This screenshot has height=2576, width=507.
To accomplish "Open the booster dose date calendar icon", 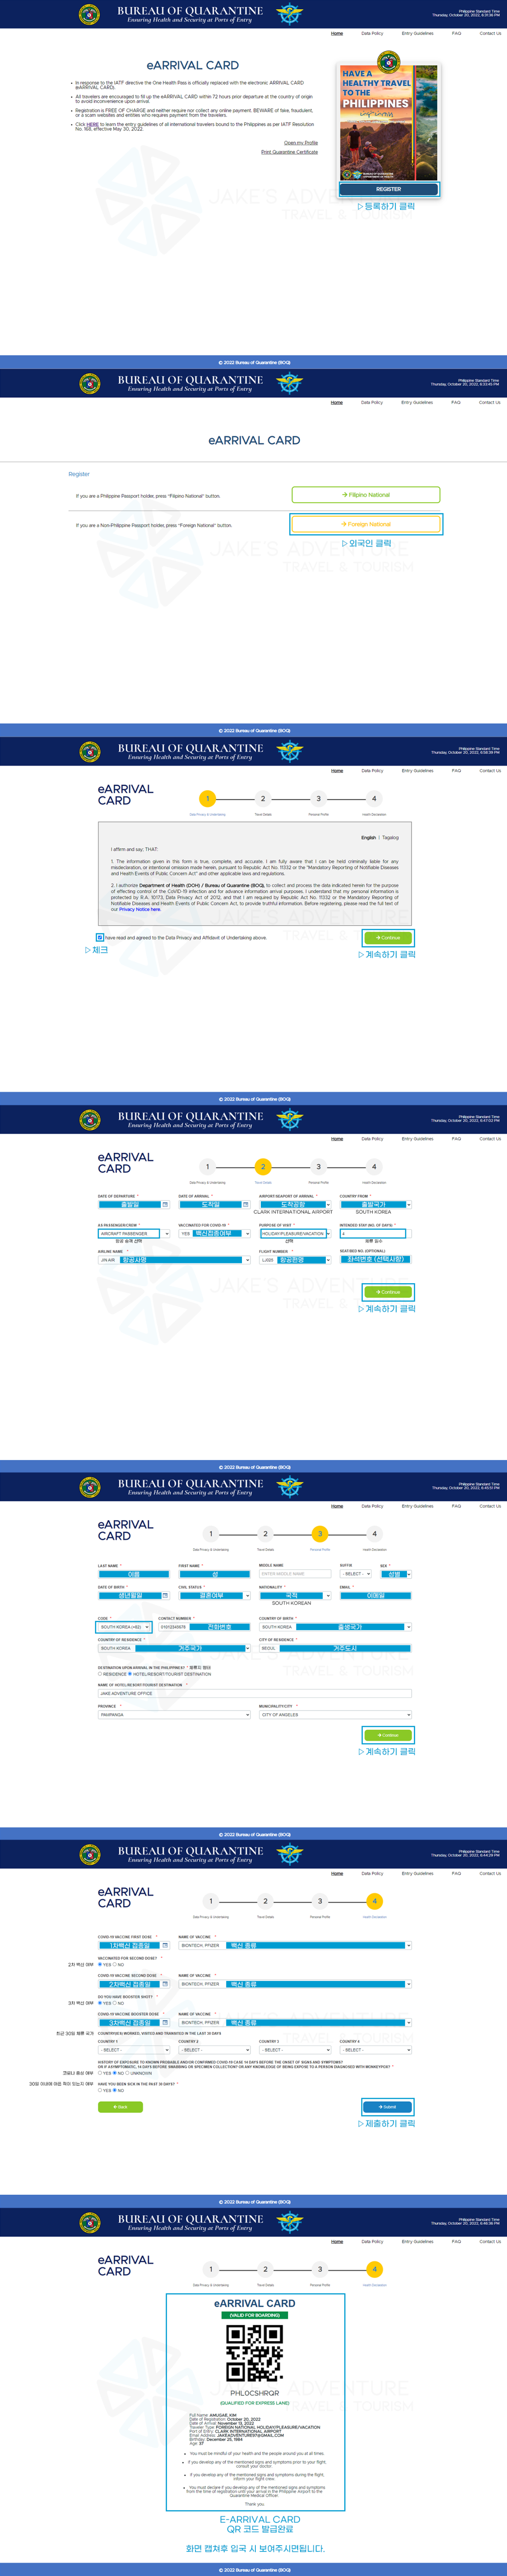I will 165,2022.
